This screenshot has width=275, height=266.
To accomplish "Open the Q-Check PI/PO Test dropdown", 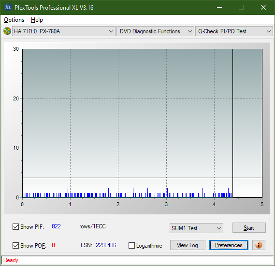I will (x=234, y=31).
